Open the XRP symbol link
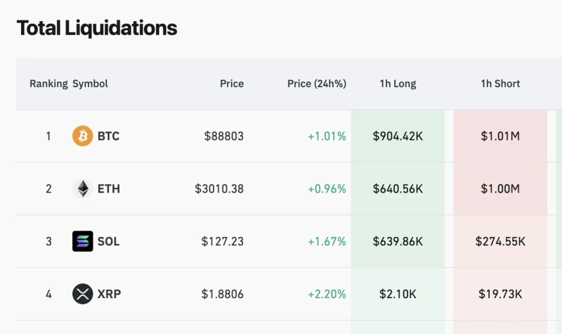 point(109,294)
